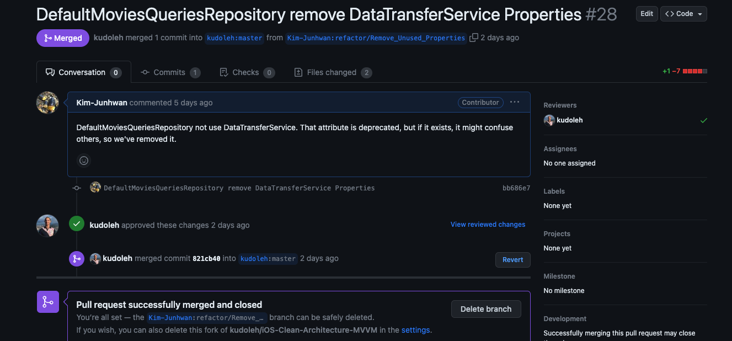Click the commit node icon in timeline
Screen dimensions: 732x341
(77, 188)
